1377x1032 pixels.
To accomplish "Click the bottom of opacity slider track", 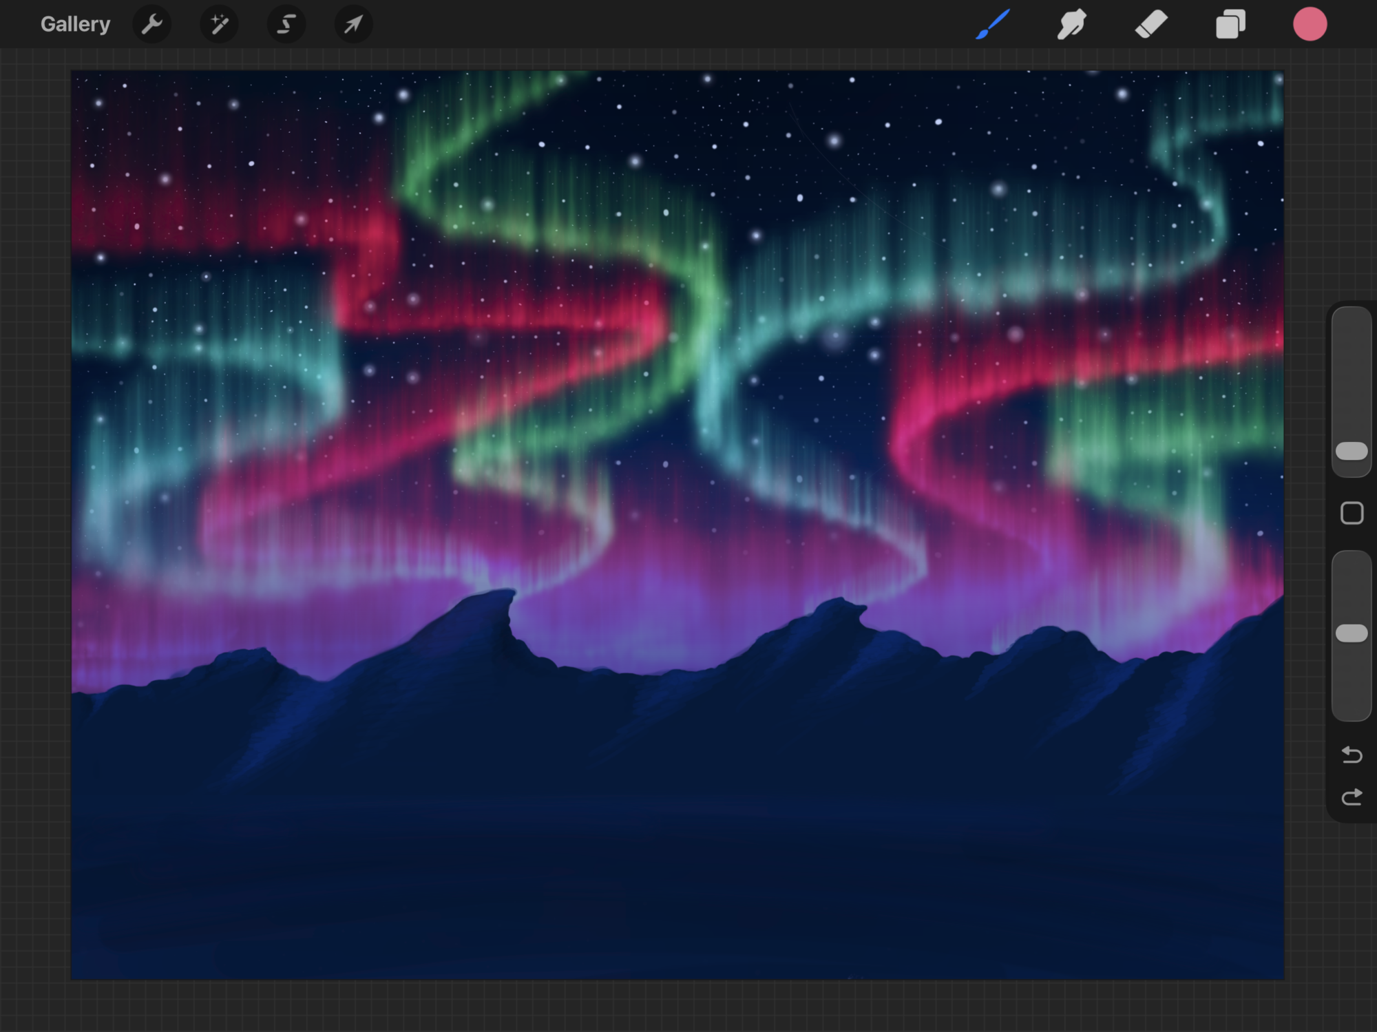I will pos(1352,709).
